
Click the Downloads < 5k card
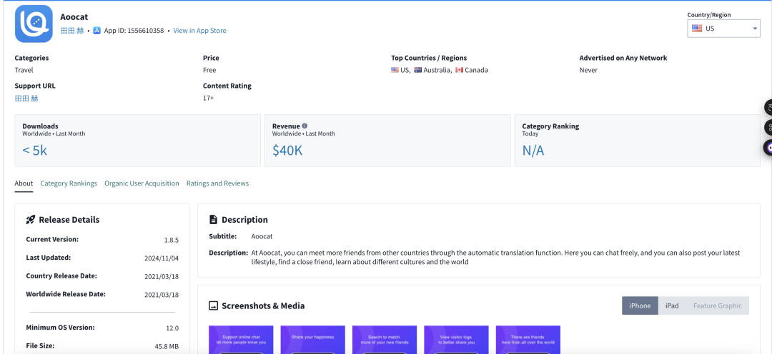click(137, 141)
